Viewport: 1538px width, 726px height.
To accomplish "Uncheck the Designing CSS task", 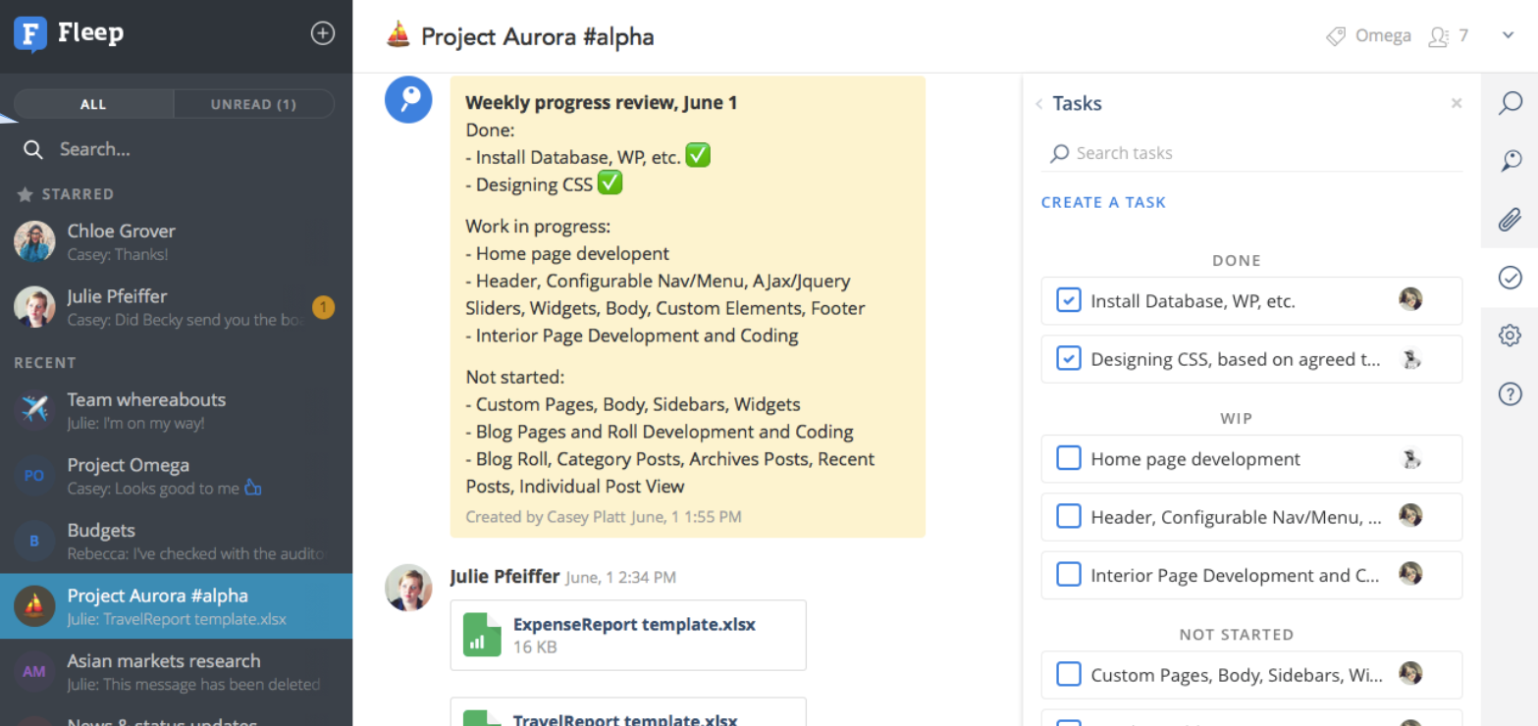I will 1069,359.
